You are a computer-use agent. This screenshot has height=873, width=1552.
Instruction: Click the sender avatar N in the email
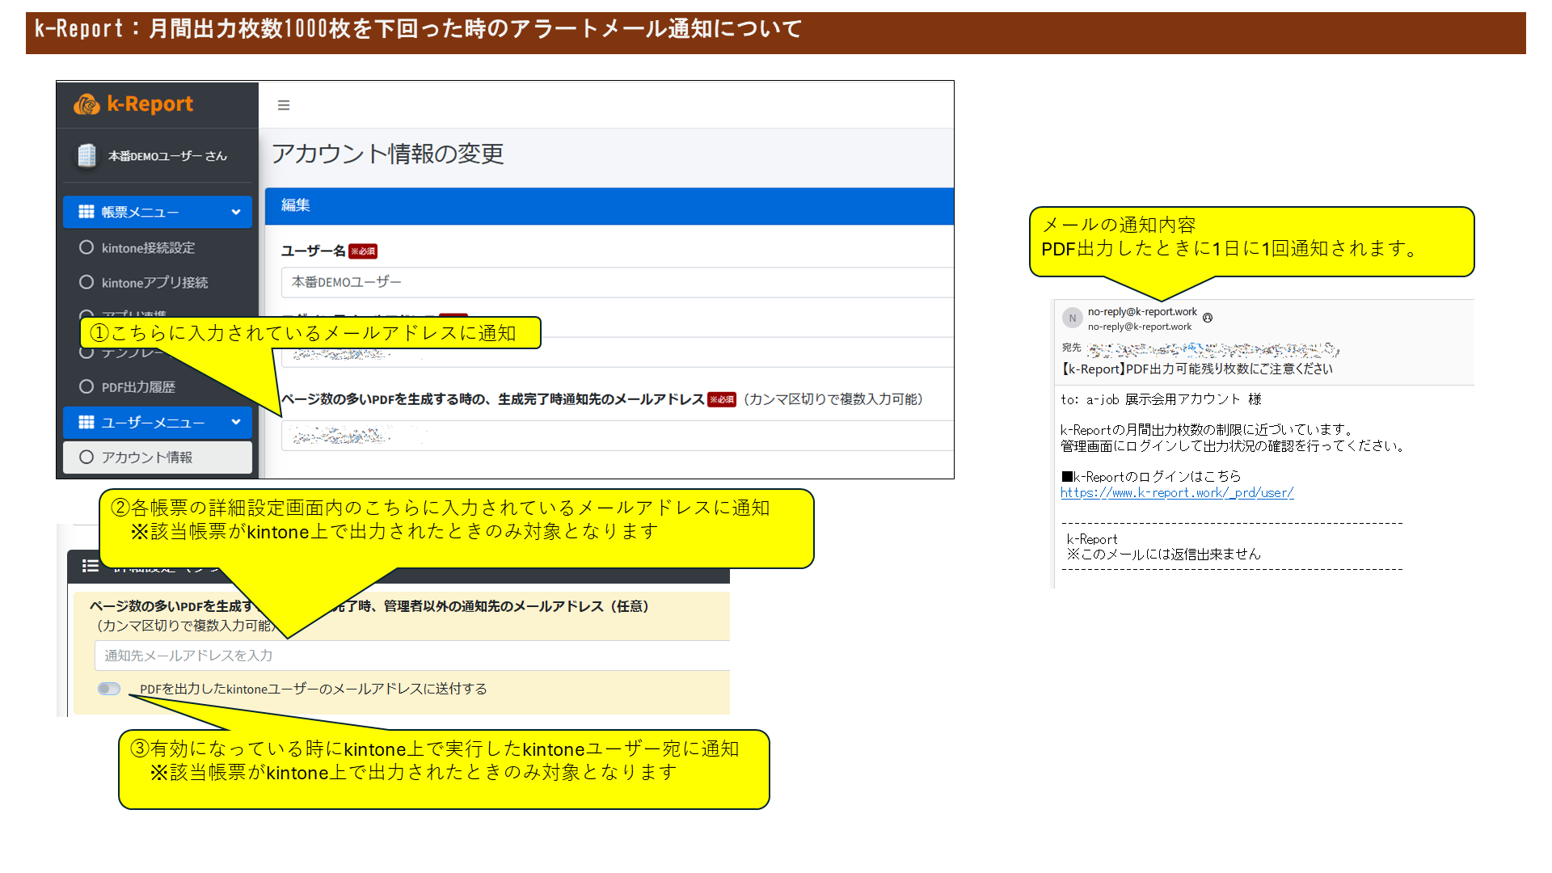1072,318
